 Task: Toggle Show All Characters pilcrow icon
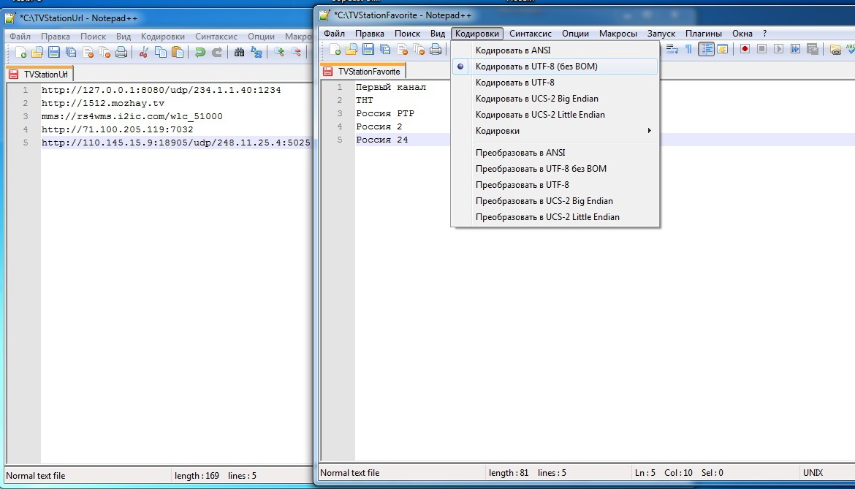point(688,50)
